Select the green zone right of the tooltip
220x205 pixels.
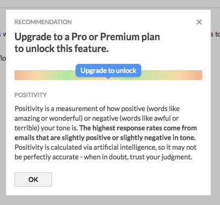(149, 75)
